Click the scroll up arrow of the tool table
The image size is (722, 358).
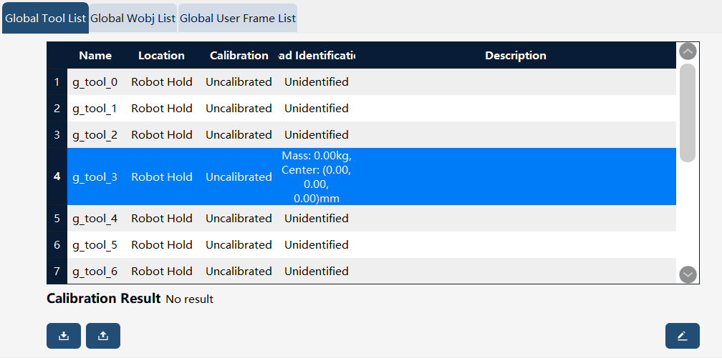tap(688, 51)
